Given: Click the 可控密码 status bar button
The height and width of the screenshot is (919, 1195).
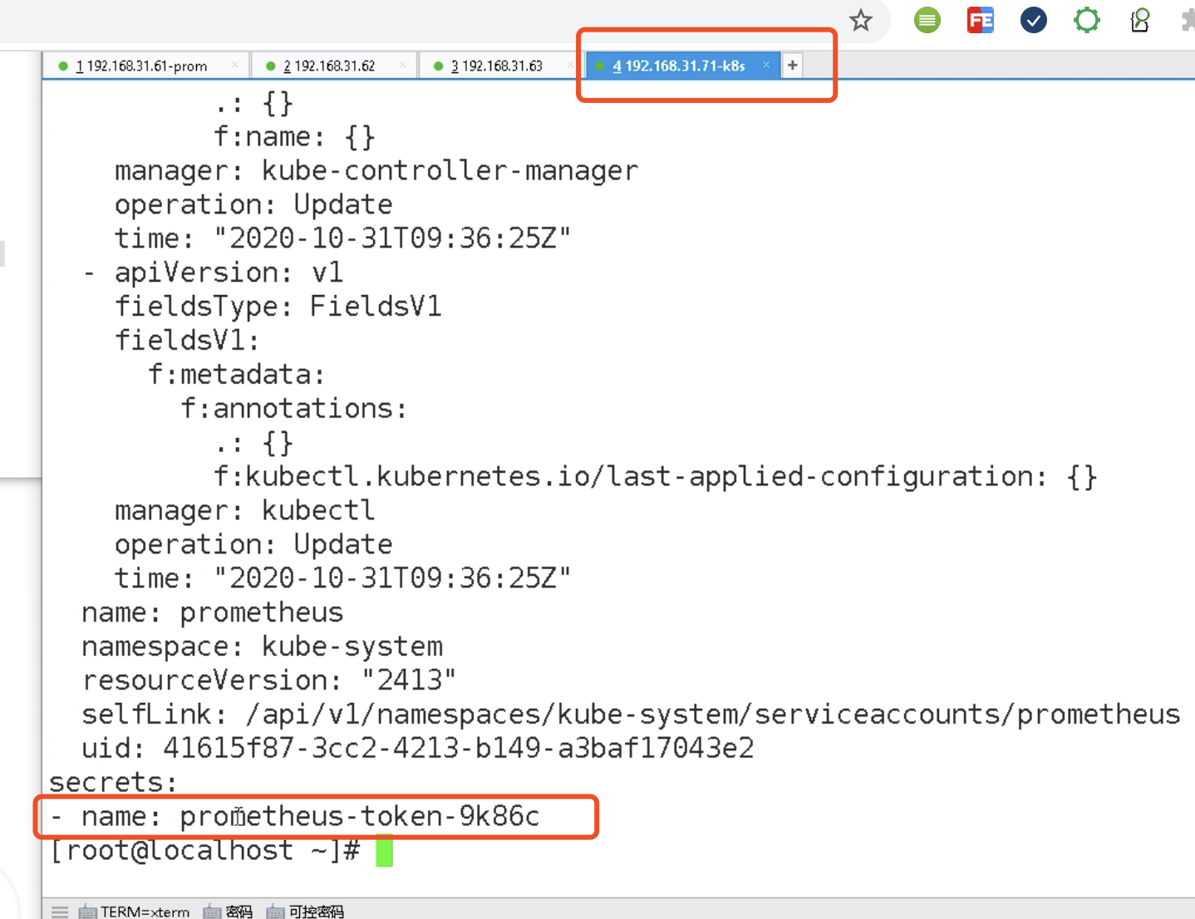Looking at the screenshot, I should [305, 912].
